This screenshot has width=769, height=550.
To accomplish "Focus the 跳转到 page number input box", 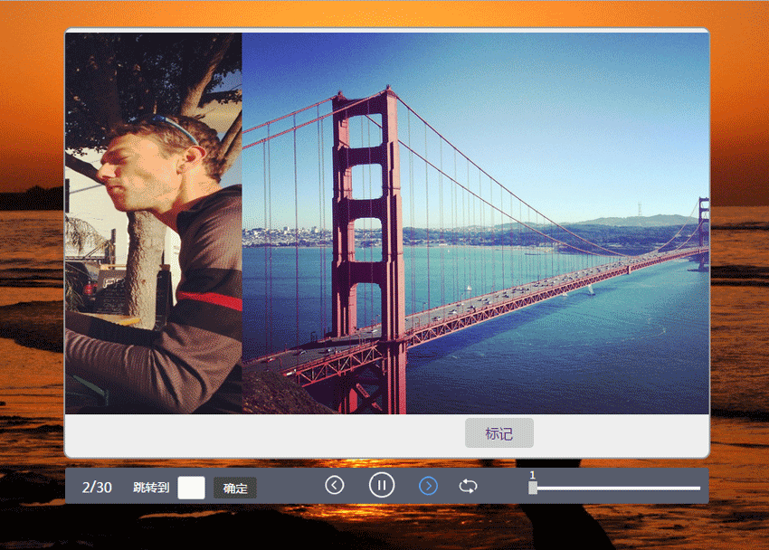I will click(192, 488).
